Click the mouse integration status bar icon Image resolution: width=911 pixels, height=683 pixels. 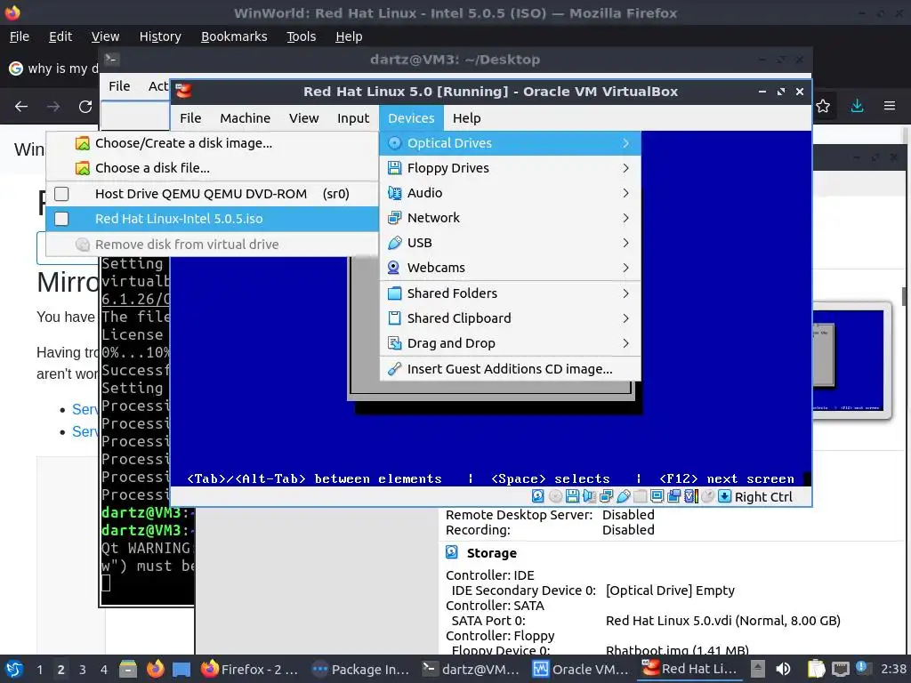tap(707, 496)
